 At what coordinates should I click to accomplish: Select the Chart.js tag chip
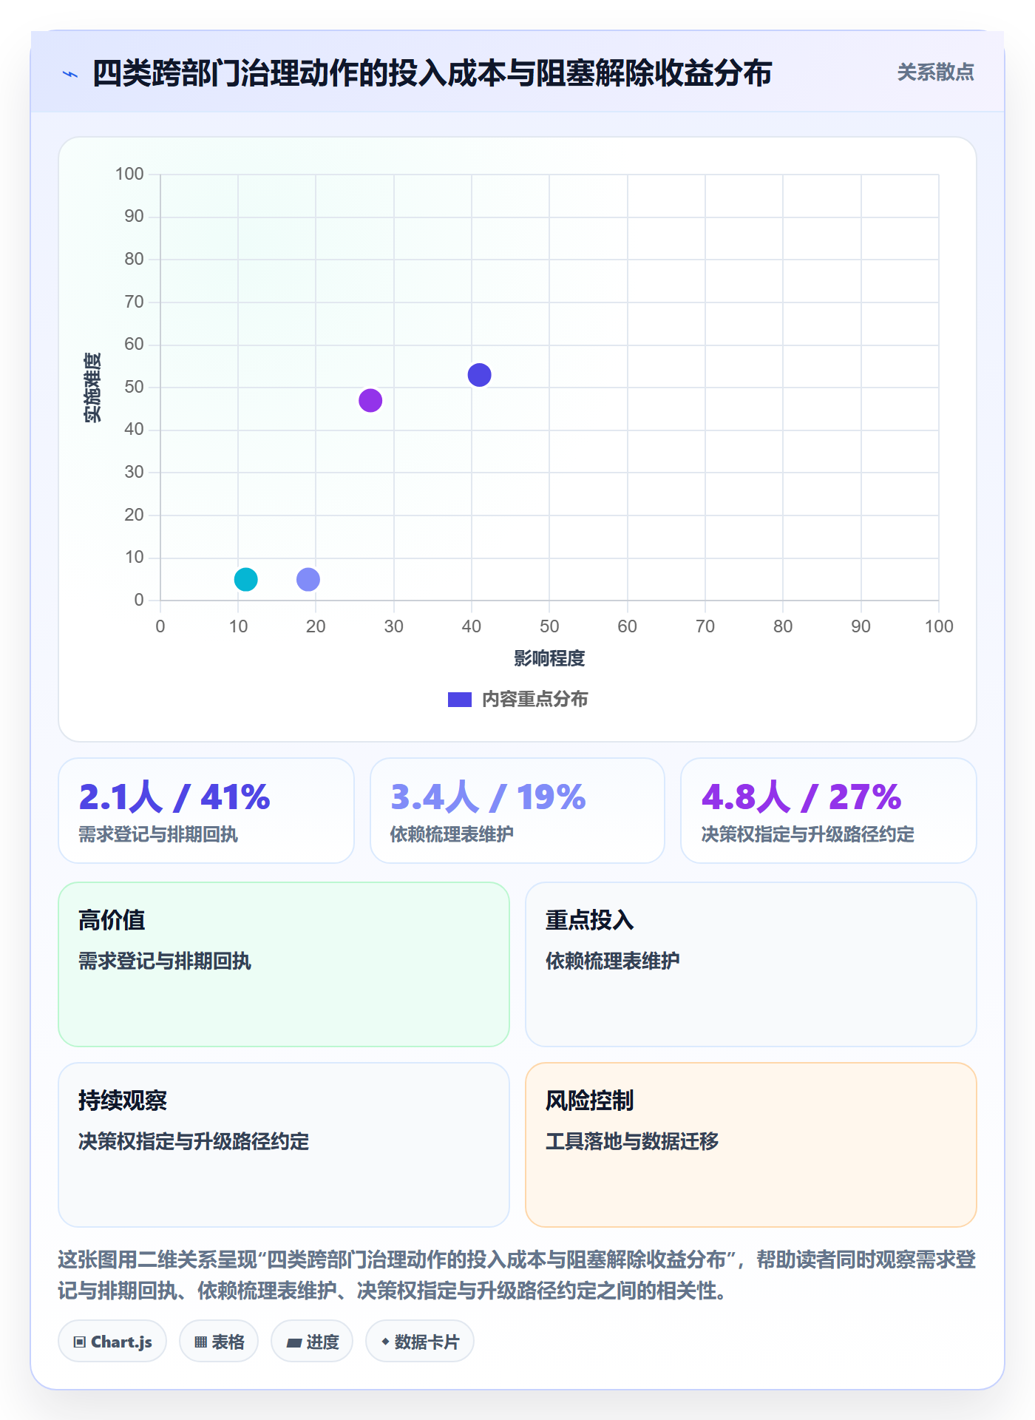tap(112, 1342)
